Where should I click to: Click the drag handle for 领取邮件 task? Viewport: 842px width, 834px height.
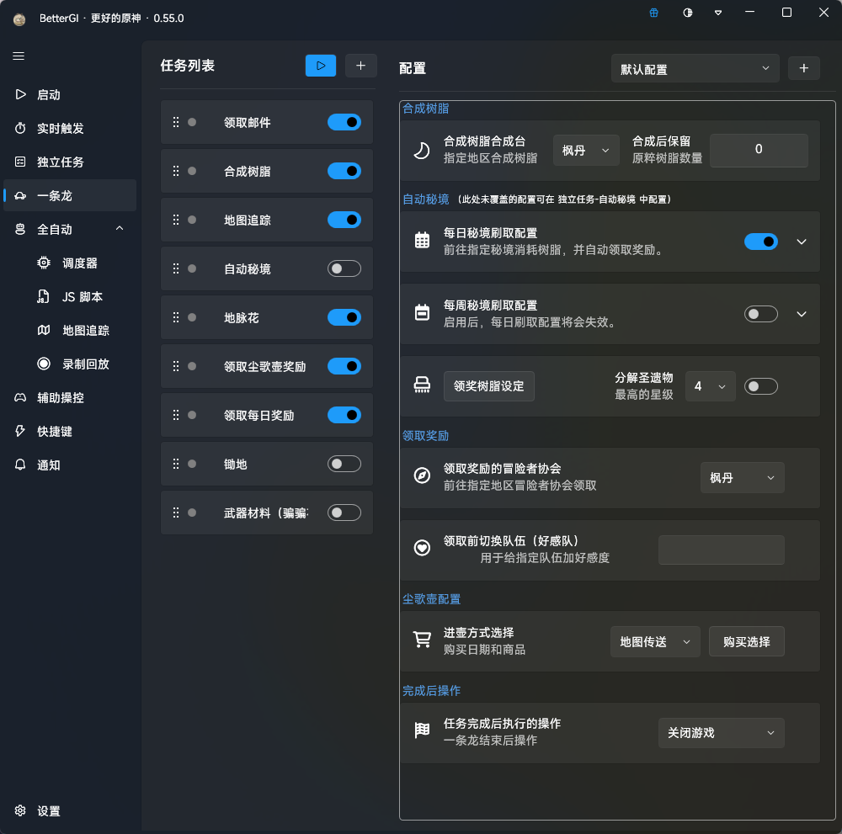pyautogui.click(x=176, y=123)
